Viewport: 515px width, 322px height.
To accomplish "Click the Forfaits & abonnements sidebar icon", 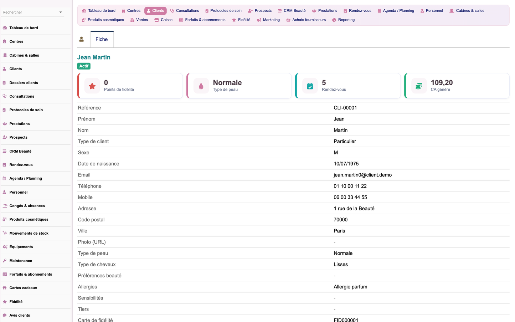I will (x=5, y=274).
